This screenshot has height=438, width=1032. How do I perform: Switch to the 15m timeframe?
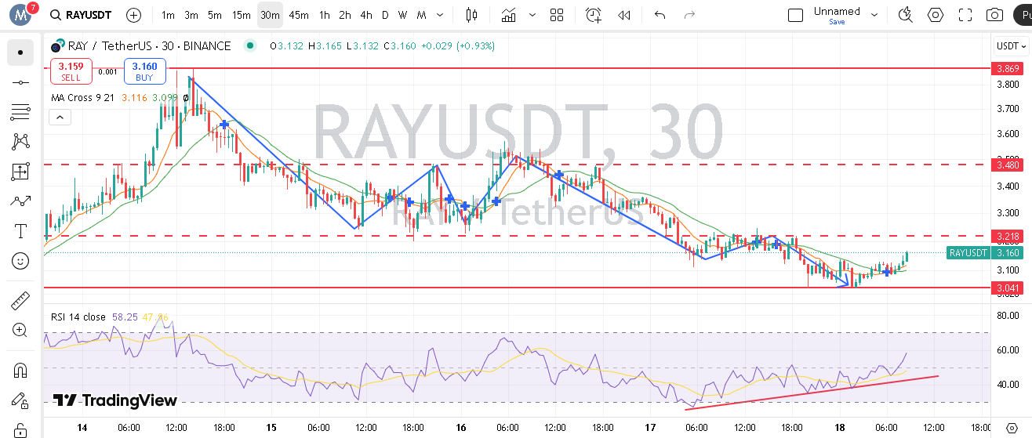point(242,15)
